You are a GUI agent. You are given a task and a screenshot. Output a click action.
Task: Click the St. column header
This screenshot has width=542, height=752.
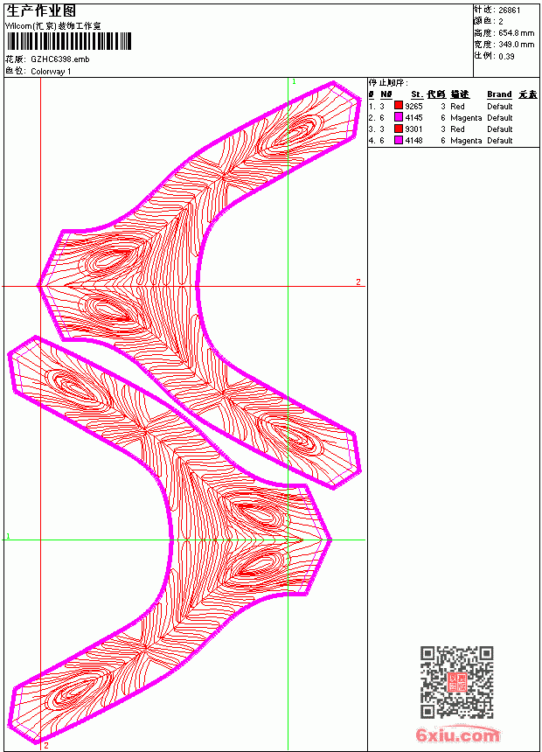point(417,94)
